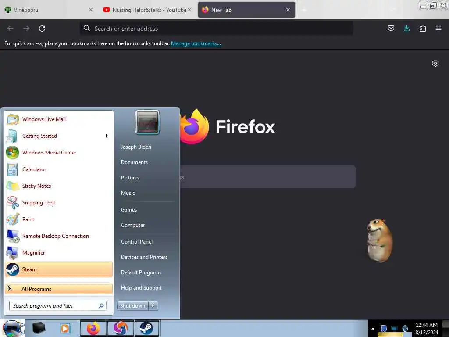Viewport: 449px width, 337px height.
Task: Open Documents from the Start menu
Action: tap(134, 162)
